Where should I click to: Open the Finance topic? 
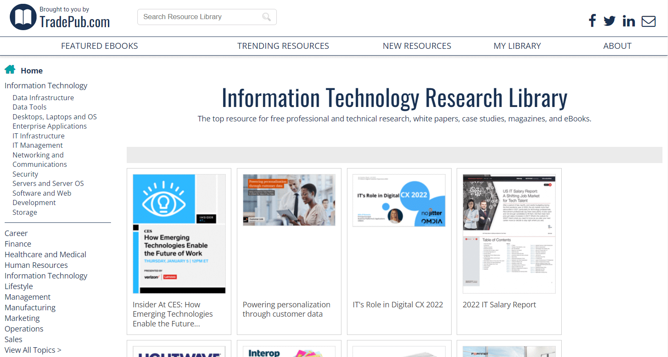click(x=18, y=244)
